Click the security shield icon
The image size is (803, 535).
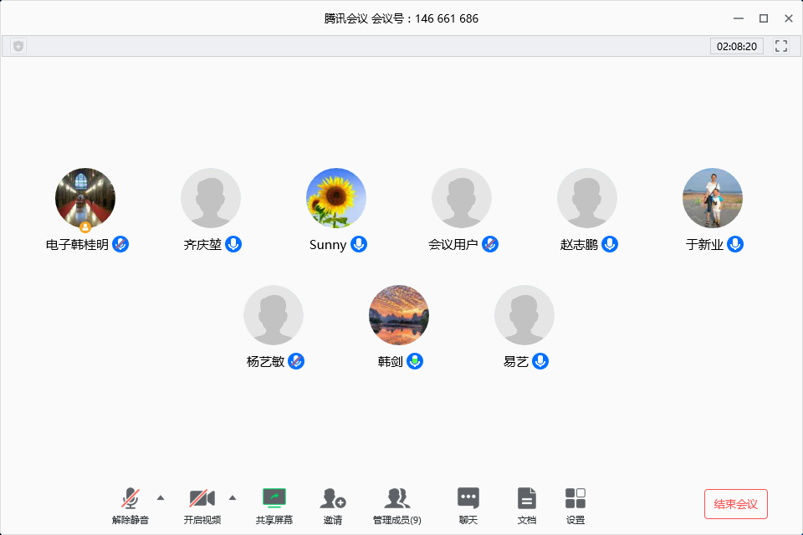pyautogui.click(x=18, y=46)
